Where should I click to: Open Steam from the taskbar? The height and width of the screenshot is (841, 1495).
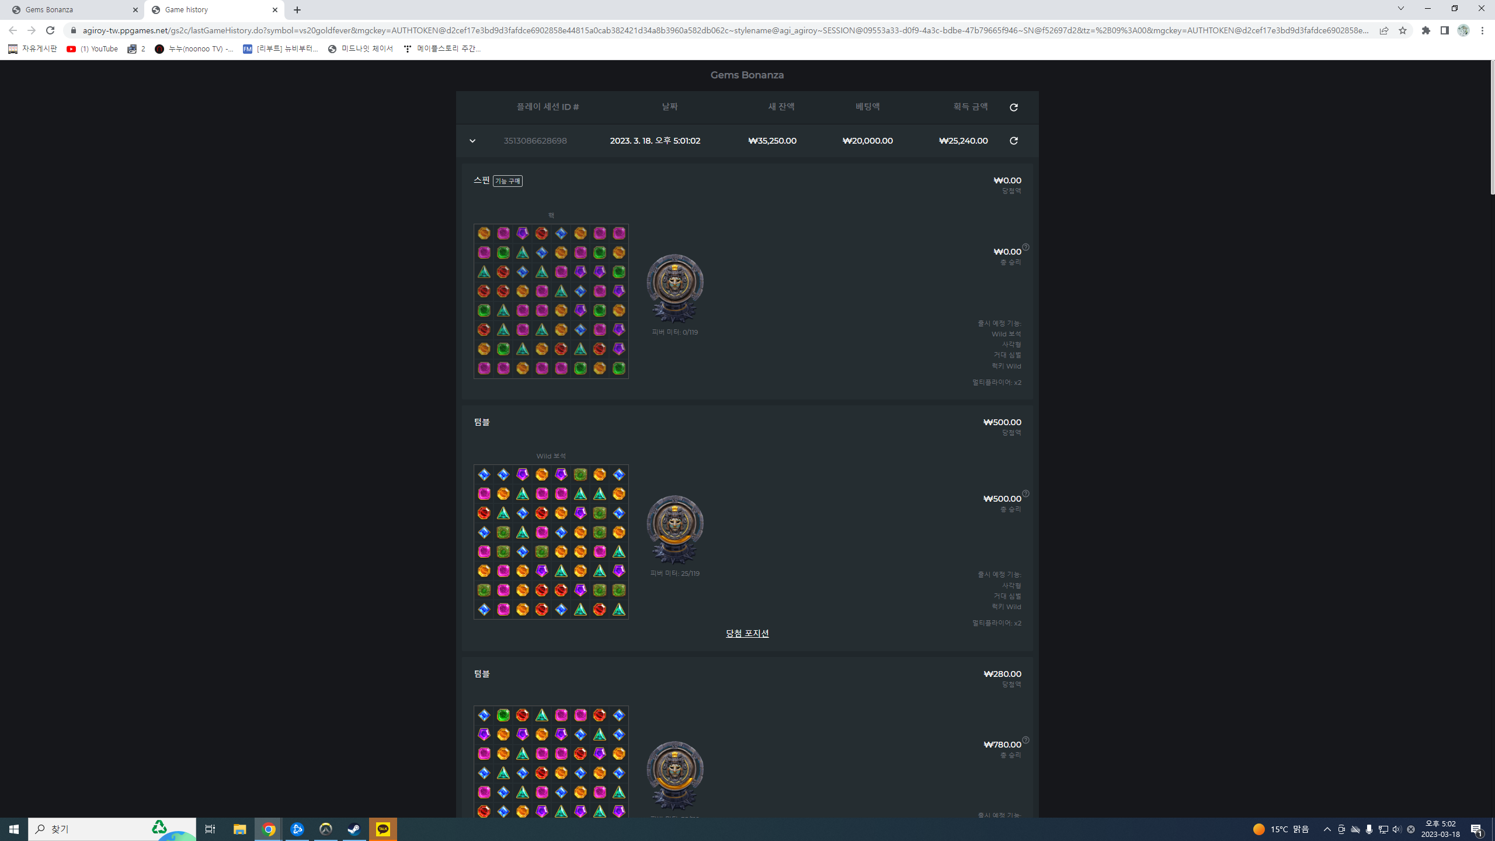(354, 829)
